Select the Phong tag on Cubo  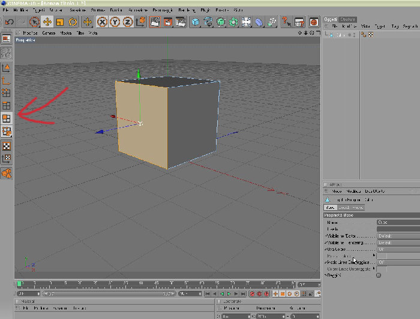364,35
